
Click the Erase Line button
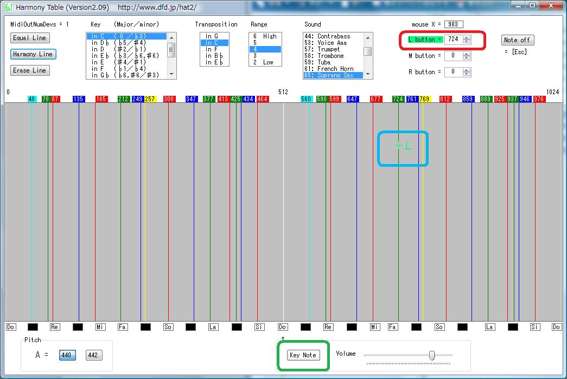(30, 70)
